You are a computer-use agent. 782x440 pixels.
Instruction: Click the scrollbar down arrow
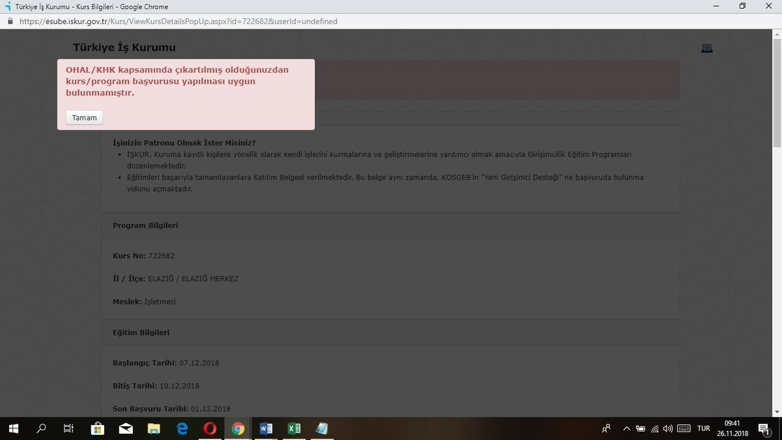pos(777,412)
